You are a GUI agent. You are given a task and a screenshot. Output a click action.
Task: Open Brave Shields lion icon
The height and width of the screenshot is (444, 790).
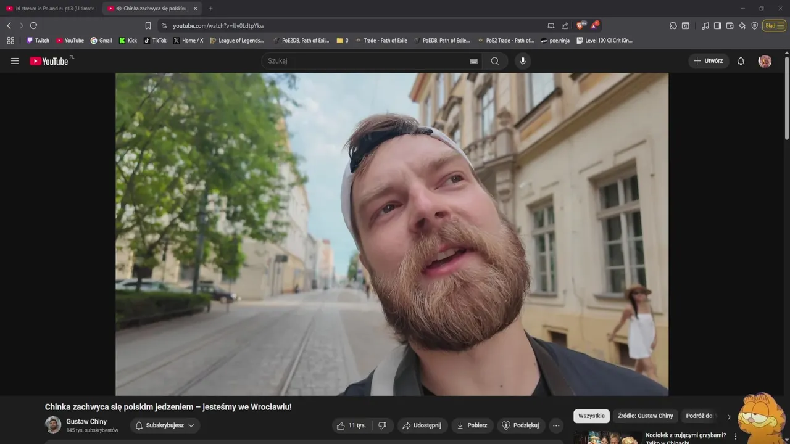[580, 25]
